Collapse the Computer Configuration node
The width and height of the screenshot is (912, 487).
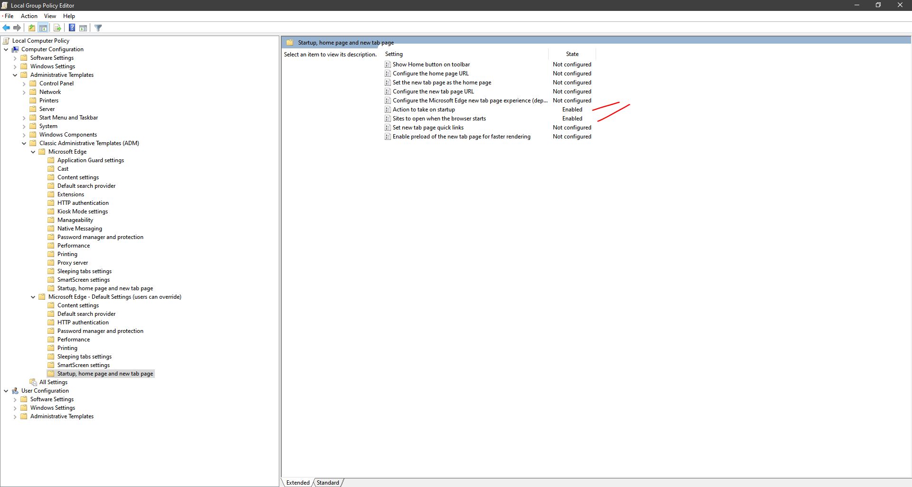click(x=6, y=49)
